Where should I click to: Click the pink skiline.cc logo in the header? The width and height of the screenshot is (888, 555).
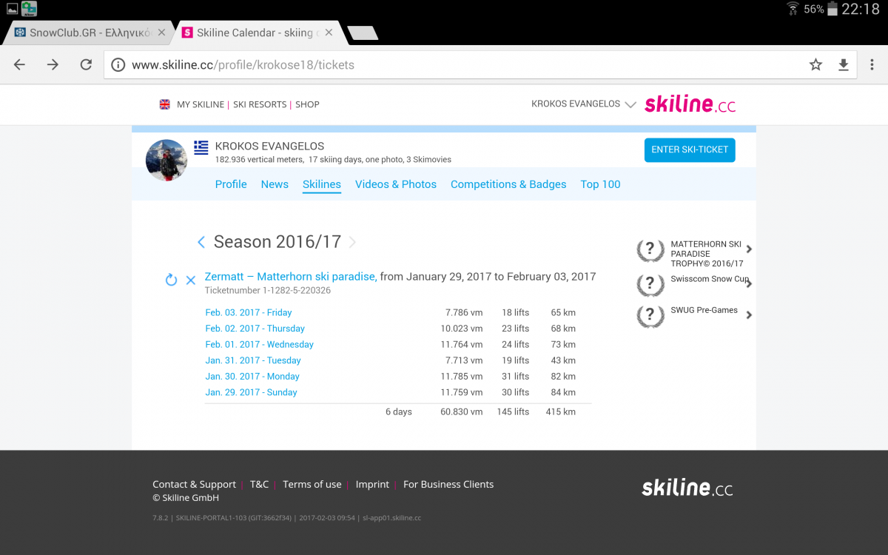point(690,104)
